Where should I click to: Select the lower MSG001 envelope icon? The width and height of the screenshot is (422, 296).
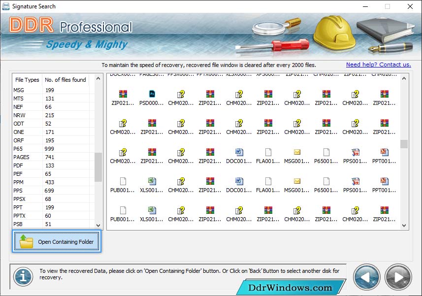tap(297, 181)
